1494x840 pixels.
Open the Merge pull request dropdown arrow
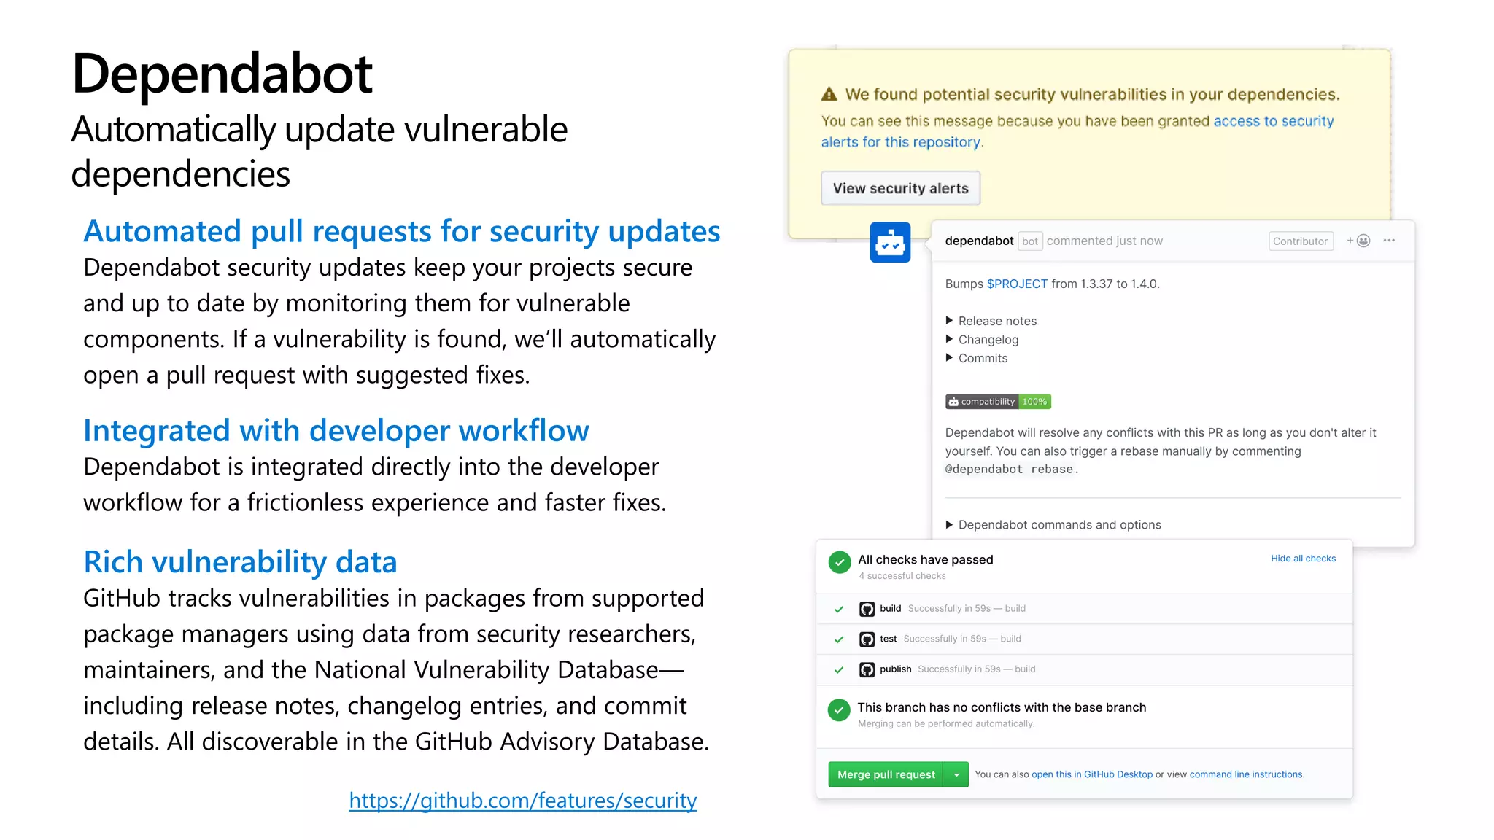(x=956, y=774)
